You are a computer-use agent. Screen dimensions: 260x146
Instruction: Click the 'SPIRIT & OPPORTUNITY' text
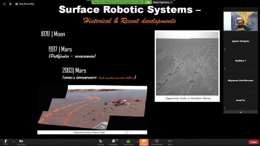[x=80, y=78]
